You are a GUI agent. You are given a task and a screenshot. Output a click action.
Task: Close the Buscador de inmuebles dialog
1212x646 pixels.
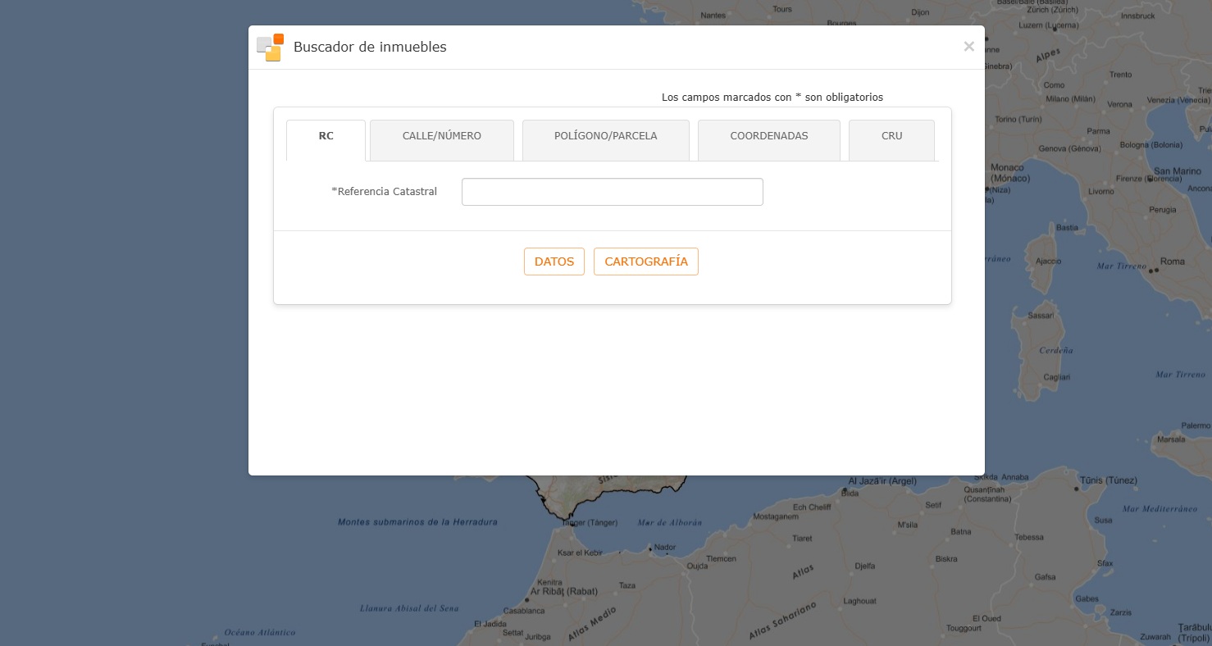coord(968,47)
